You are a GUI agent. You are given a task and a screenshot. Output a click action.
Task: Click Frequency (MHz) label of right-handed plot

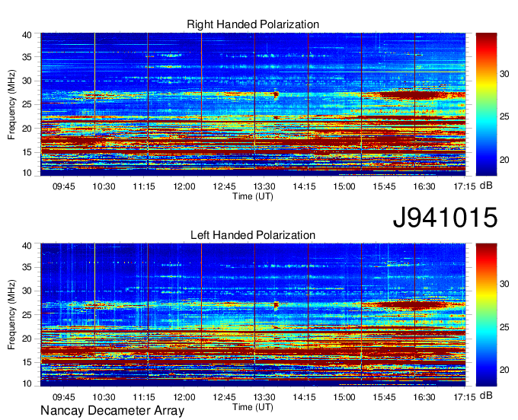click(11, 104)
